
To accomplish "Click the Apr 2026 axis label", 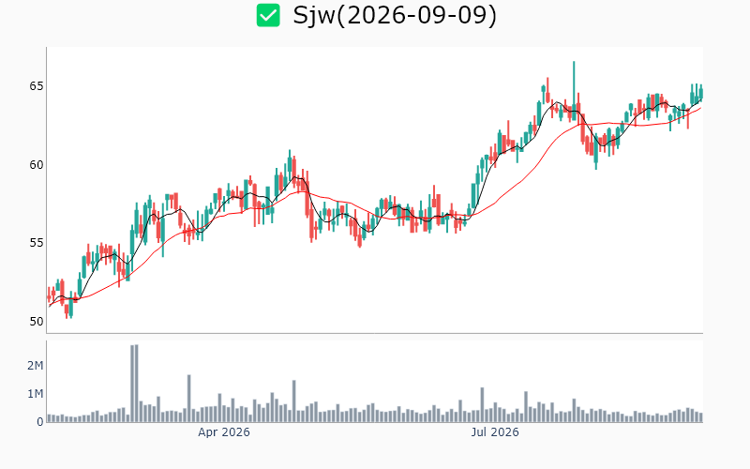I will 224,432.
